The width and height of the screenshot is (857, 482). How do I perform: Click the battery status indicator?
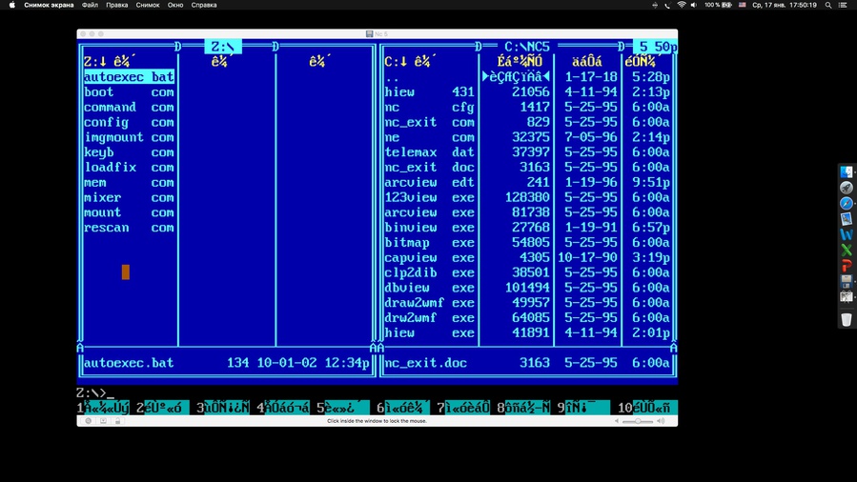[718, 5]
